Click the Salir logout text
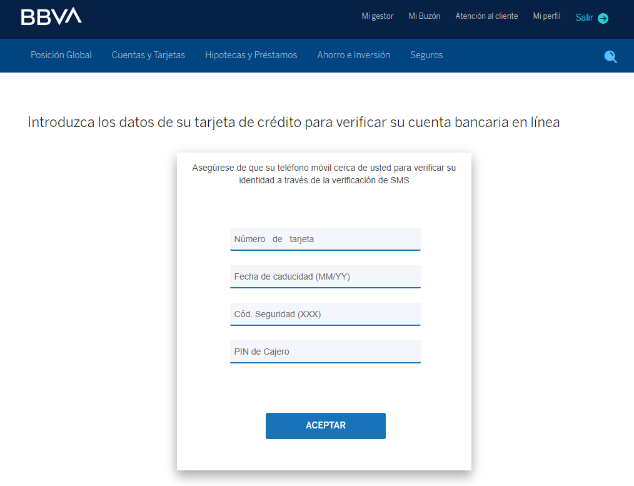 pos(584,18)
